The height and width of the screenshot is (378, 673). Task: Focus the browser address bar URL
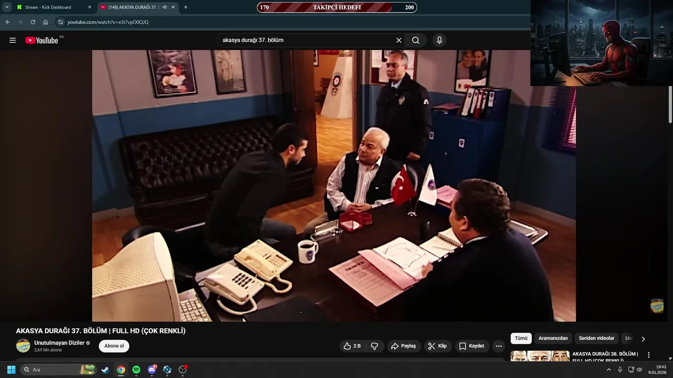coord(108,22)
